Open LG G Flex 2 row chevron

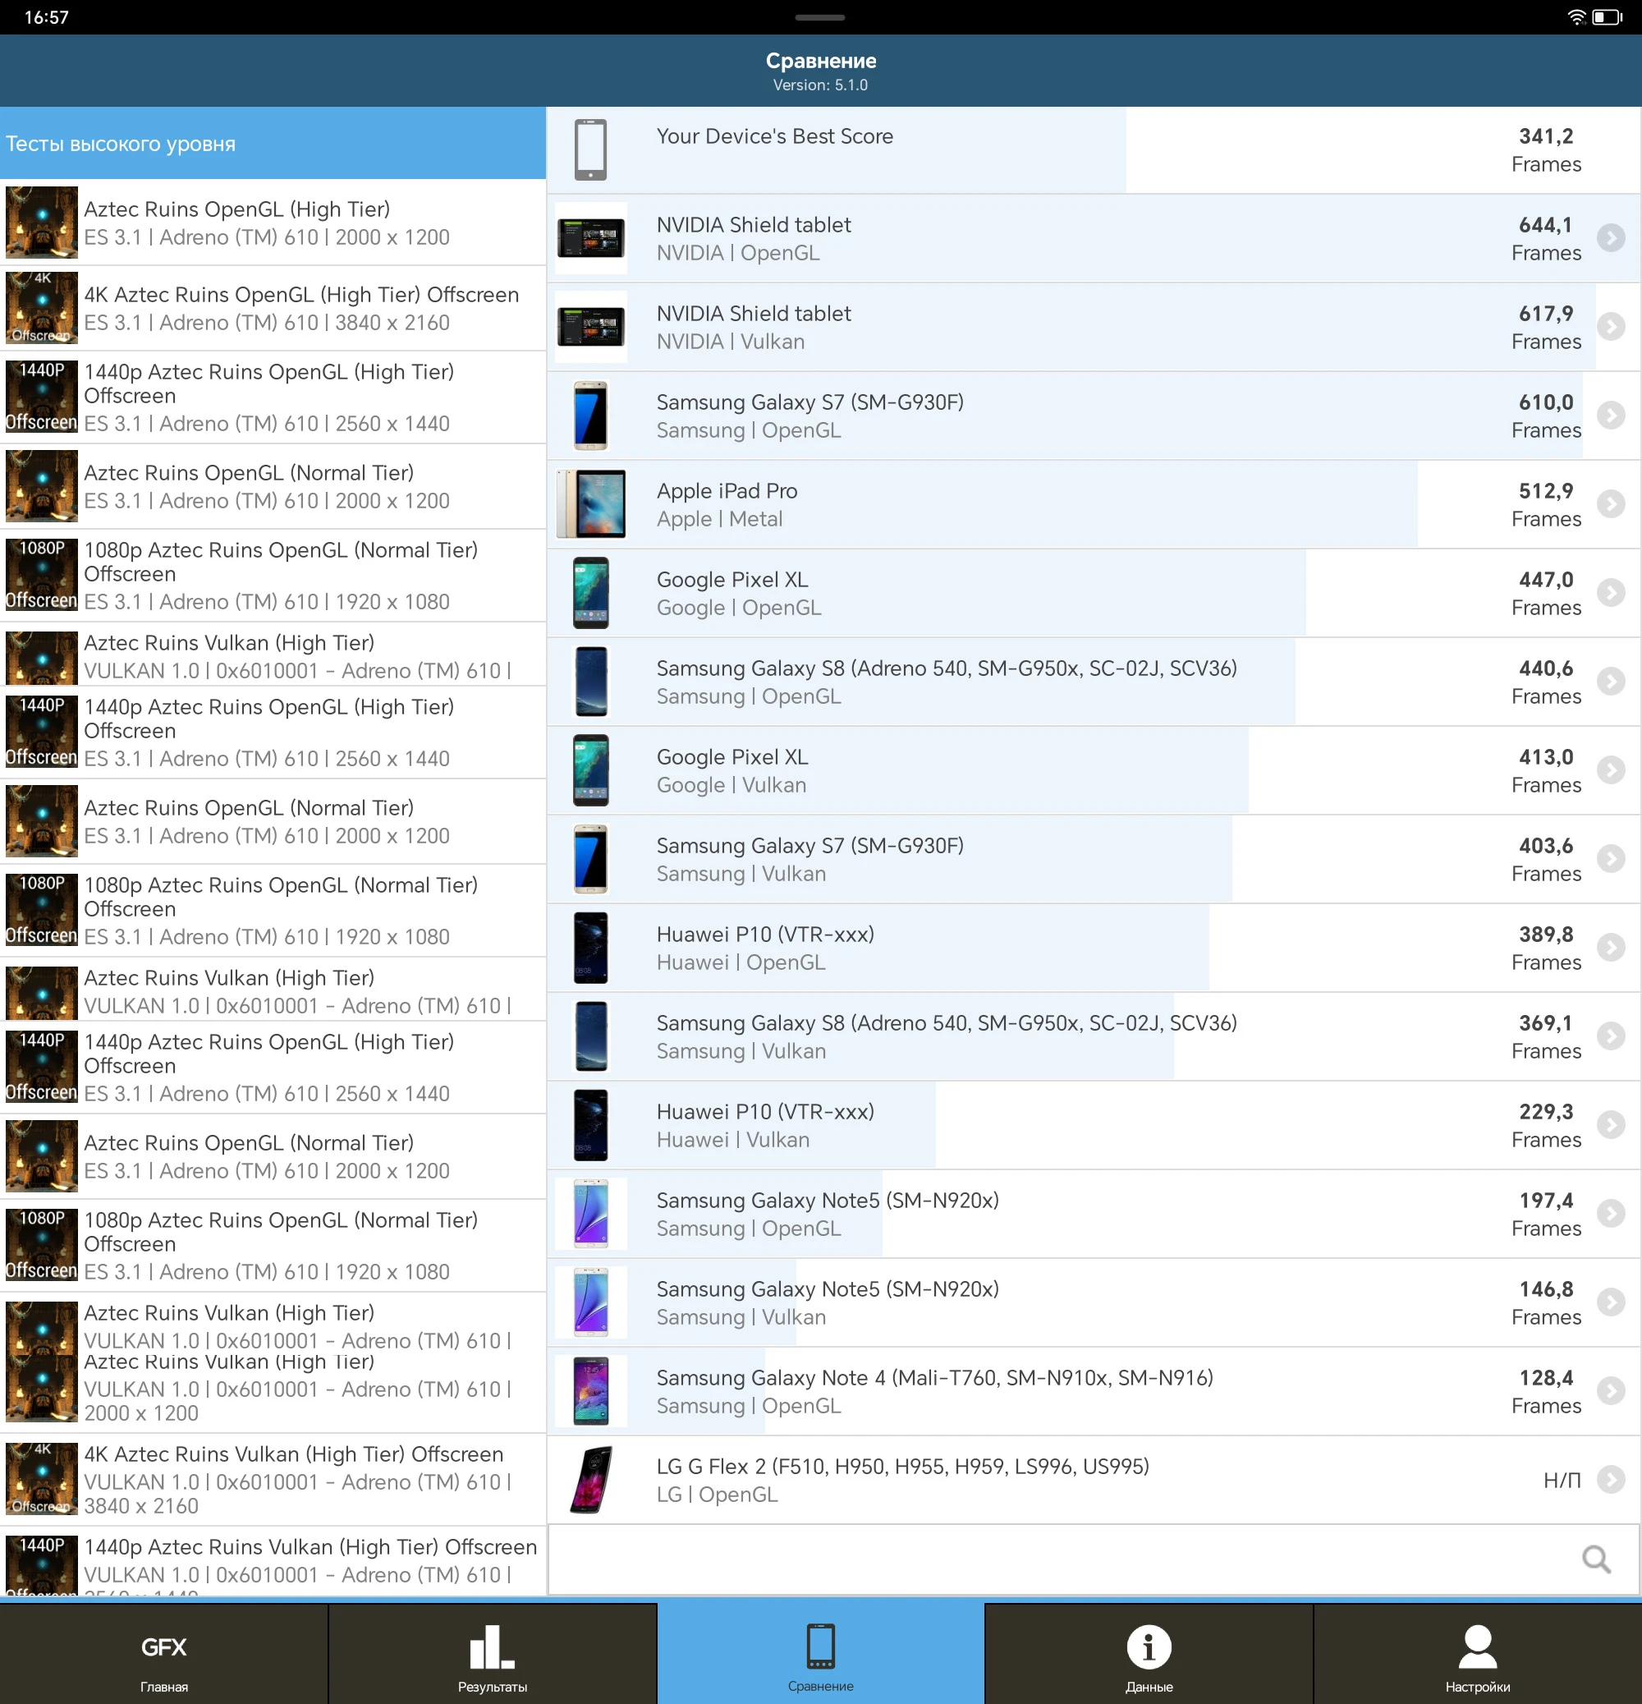(1611, 1480)
